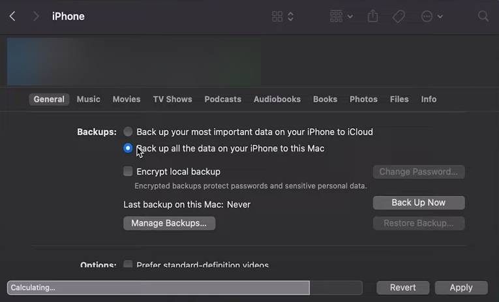Select the back up to iCloud option
Image resolution: width=499 pixels, height=302 pixels.
point(128,132)
